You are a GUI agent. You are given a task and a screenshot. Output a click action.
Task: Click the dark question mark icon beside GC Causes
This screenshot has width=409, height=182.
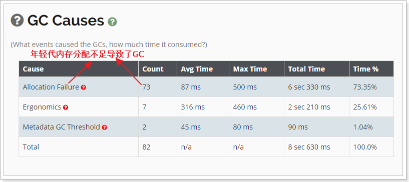pyautogui.click(x=17, y=20)
